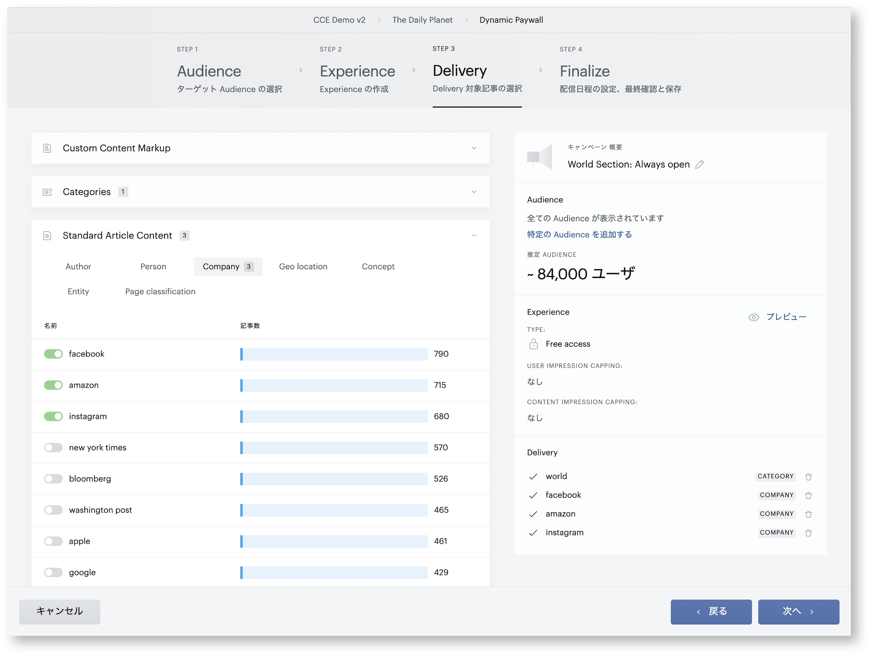Remove instagram company via trash icon

click(808, 533)
